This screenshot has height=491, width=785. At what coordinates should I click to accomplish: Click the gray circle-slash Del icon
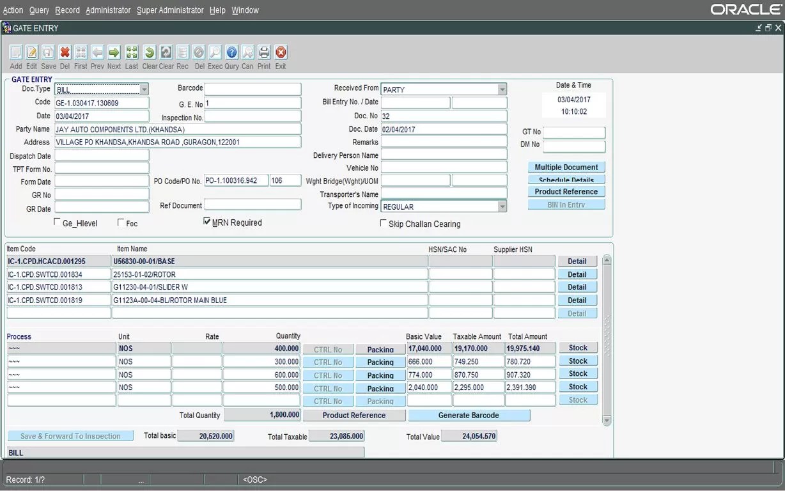(199, 52)
